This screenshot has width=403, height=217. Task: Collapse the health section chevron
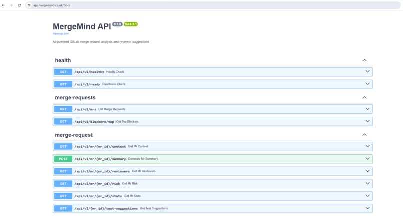pos(364,60)
